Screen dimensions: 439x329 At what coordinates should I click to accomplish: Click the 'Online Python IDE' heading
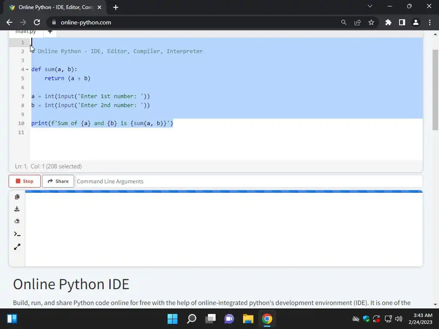pos(71,284)
